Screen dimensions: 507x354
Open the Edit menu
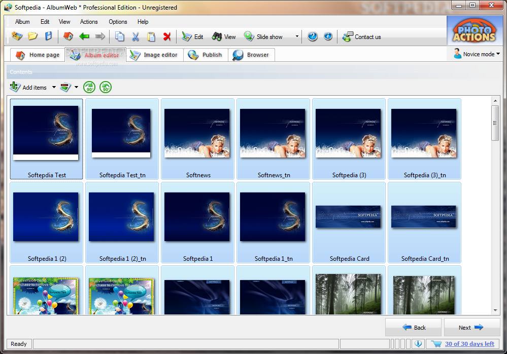coord(45,22)
